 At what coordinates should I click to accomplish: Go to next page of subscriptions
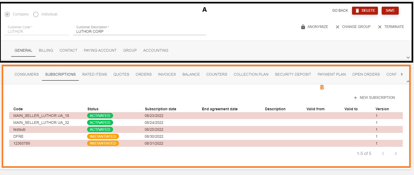point(396,154)
